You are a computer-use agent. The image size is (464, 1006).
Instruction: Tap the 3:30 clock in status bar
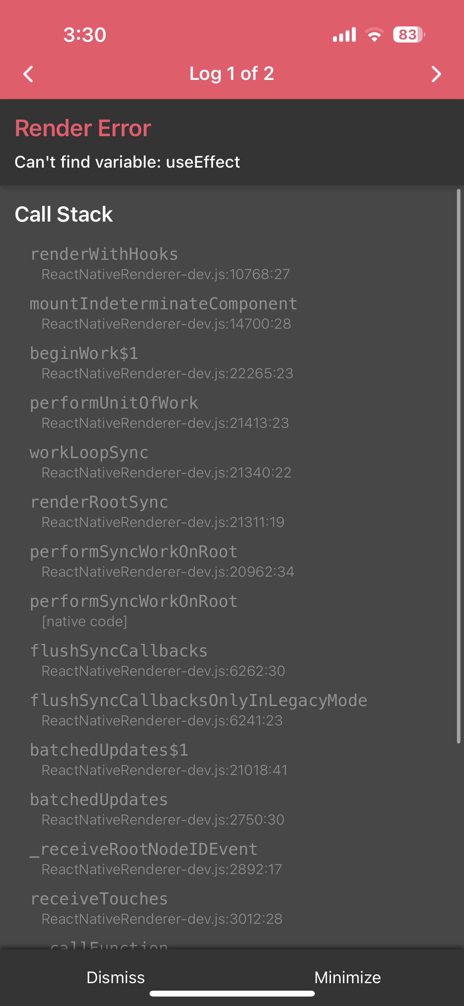(x=85, y=35)
